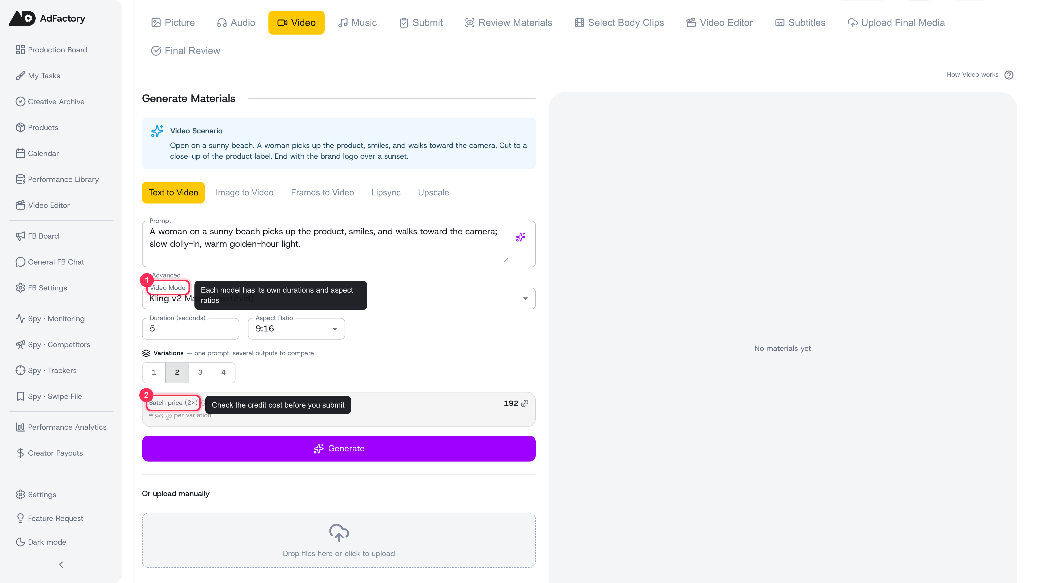Click the Duration (seconds) field
The image size is (1037, 583).
tap(190, 329)
